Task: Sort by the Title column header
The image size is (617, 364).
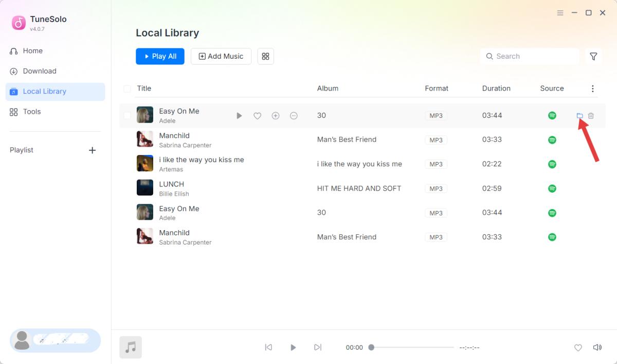Action: (144, 89)
